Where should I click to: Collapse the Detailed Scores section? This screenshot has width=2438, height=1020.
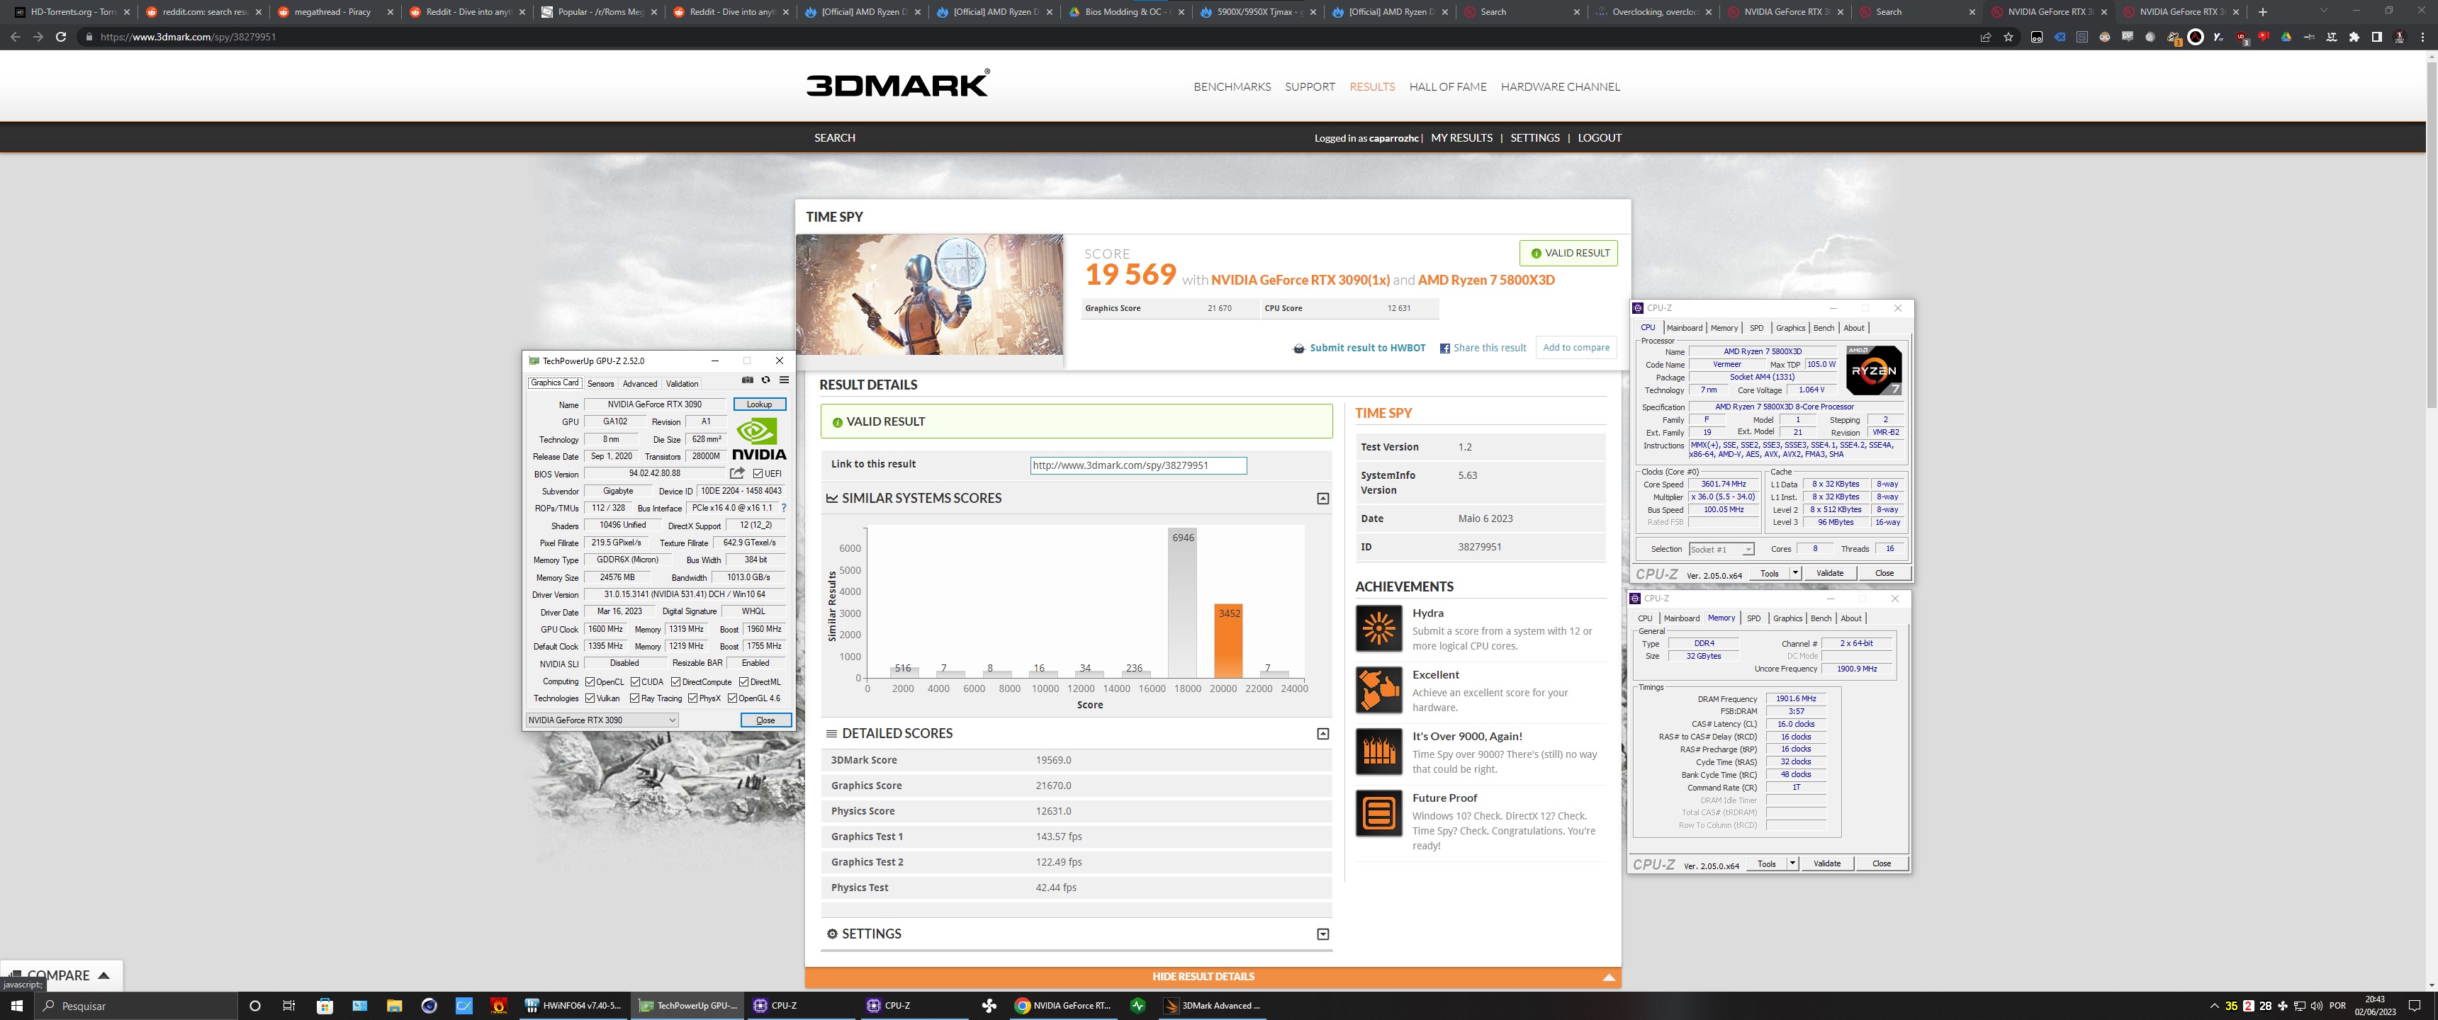point(1323,735)
